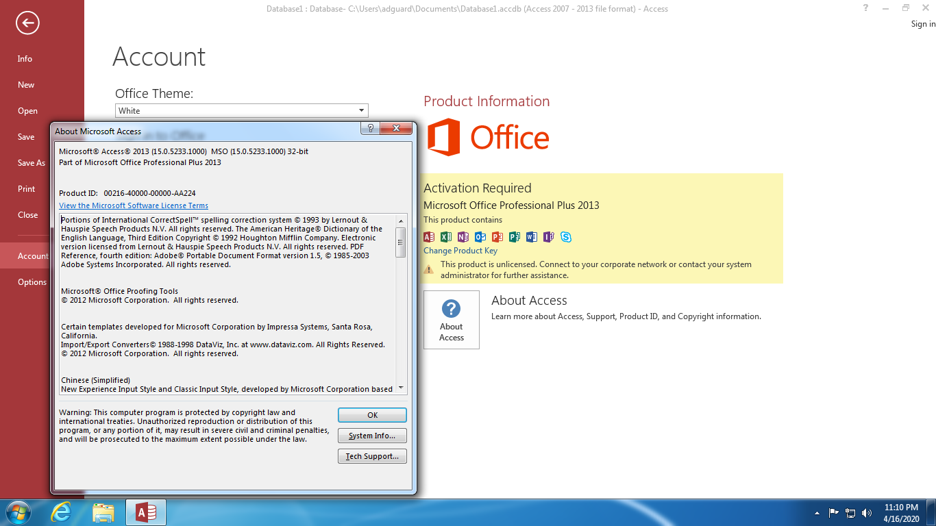Click the license text scroll up arrow

click(401, 221)
